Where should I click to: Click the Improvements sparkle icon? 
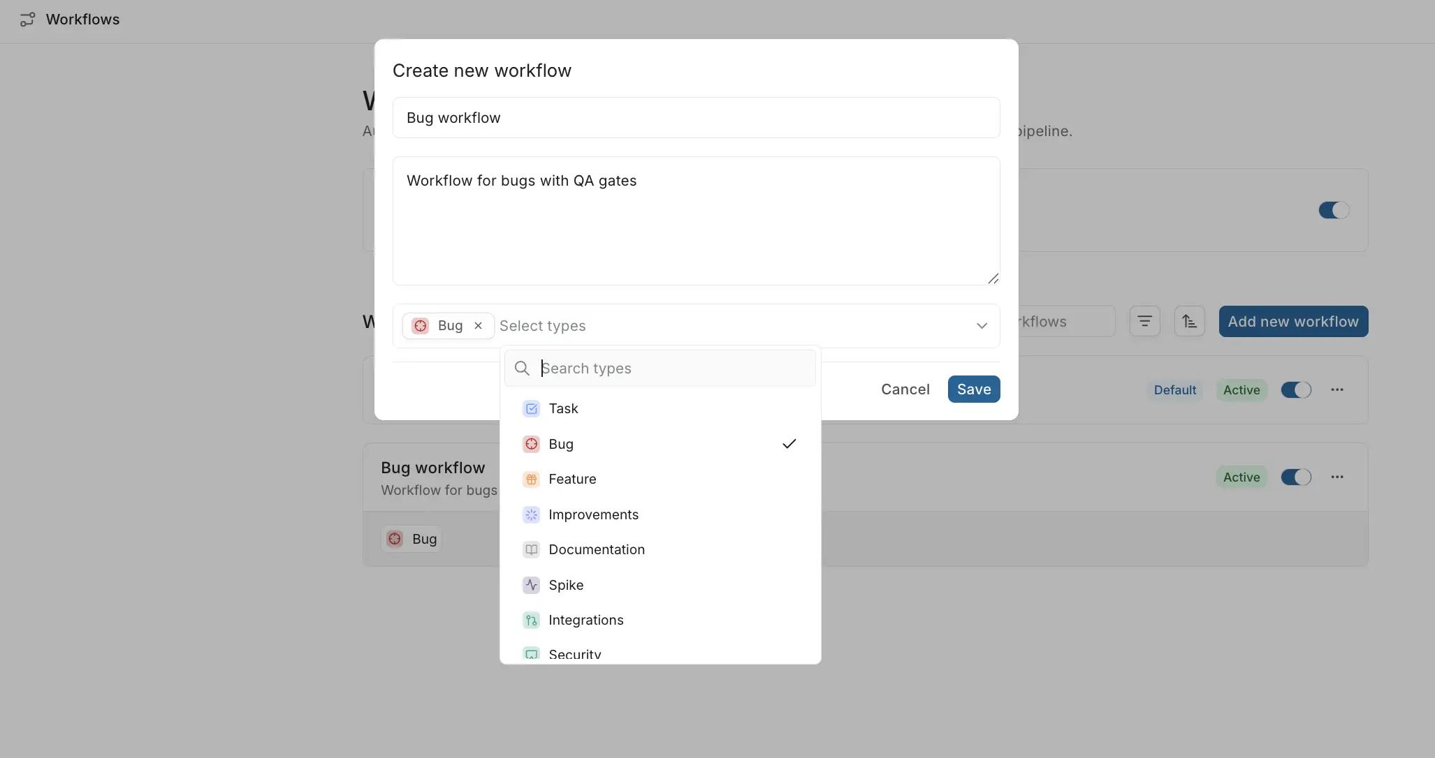pos(531,514)
